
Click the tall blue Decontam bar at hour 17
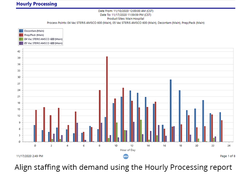(x=171, y=111)
